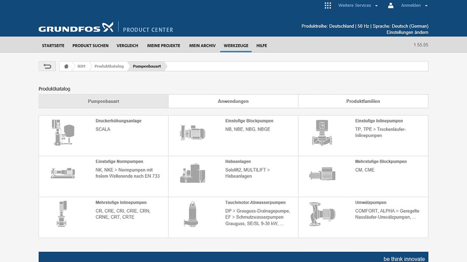Expand the Weitere Services dropdown
Image resolution: width=467 pixels, height=262 pixels.
[x=358, y=5]
